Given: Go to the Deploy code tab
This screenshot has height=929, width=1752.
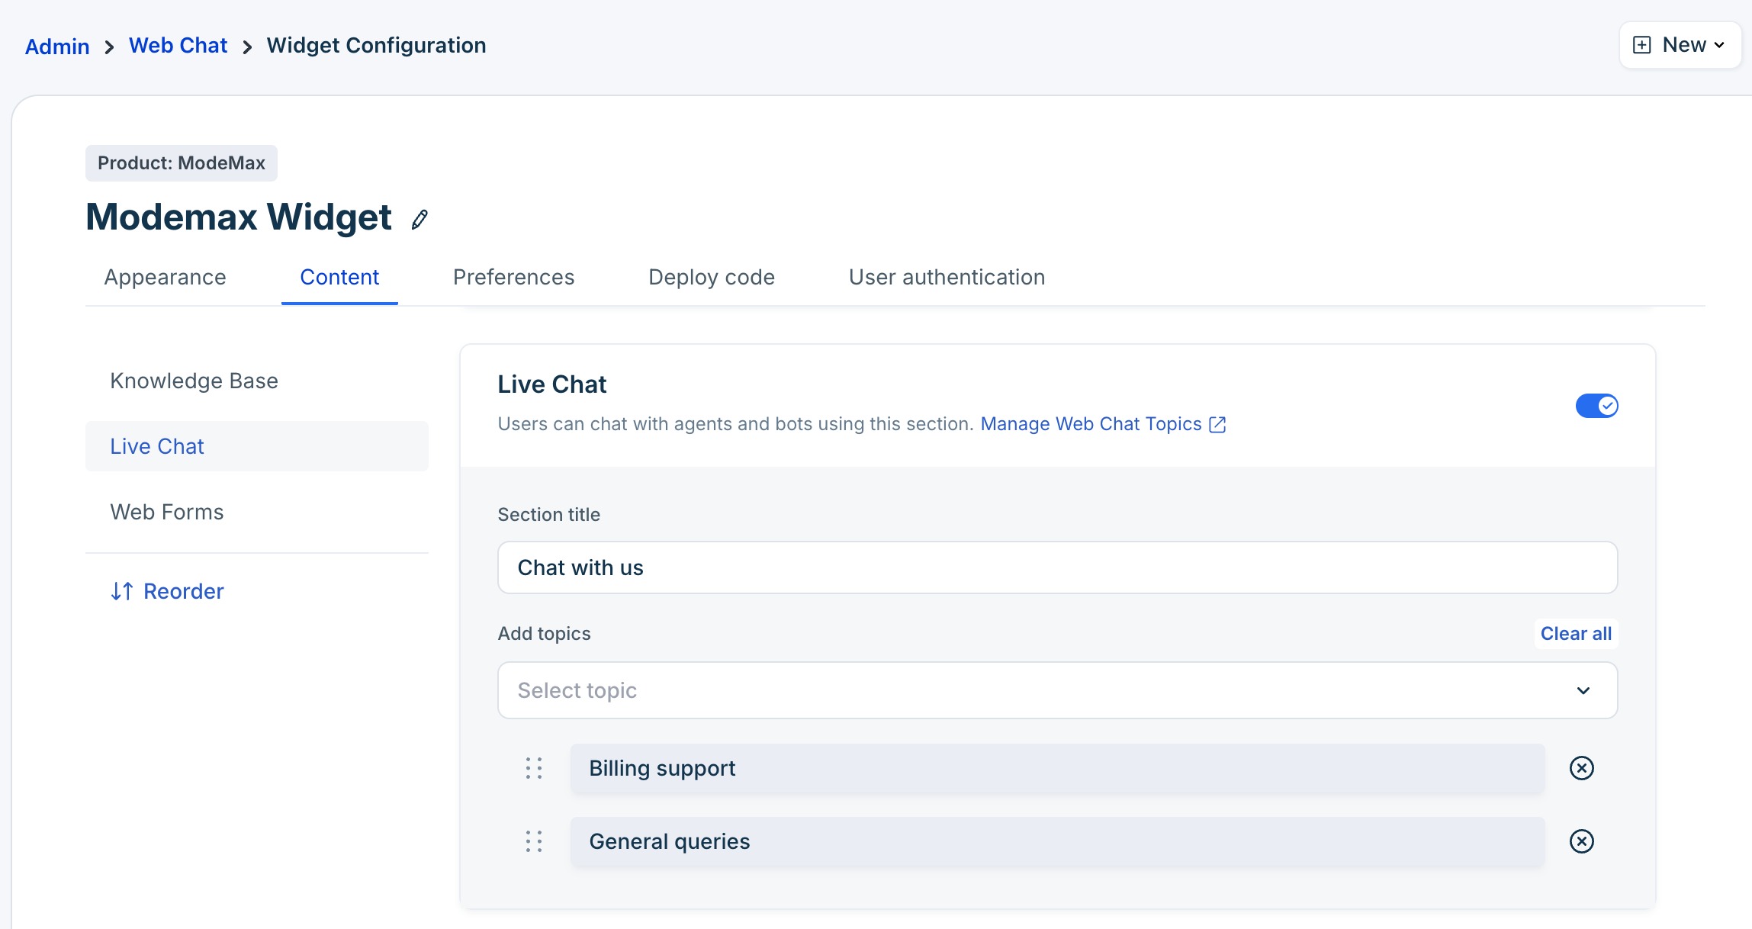Looking at the screenshot, I should 711,278.
